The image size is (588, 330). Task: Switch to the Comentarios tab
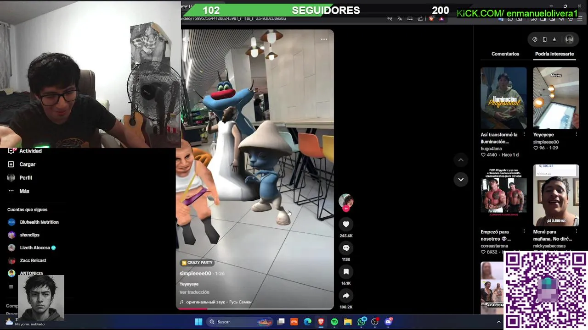[x=505, y=54]
